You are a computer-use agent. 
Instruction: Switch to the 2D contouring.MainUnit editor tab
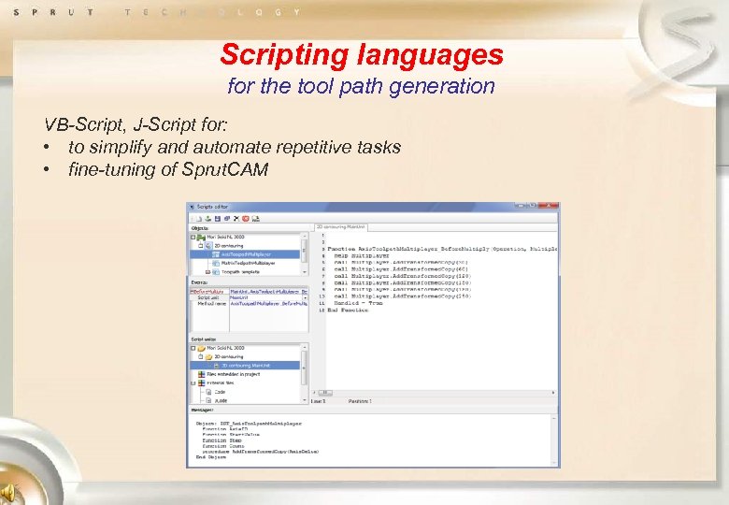341,227
